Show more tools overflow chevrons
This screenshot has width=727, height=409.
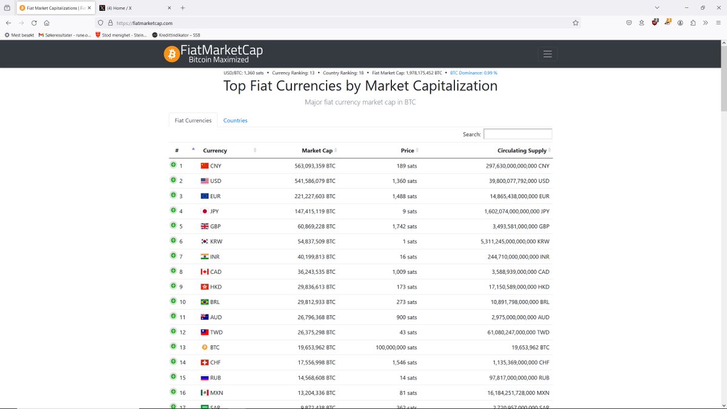[x=705, y=23]
